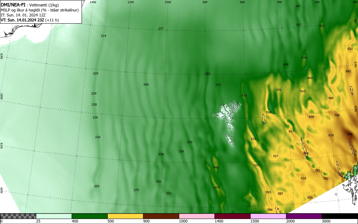This screenshot has width=358, height=224.
Task: Click the light green 25–400 legend swatch
Action: click(54, 216)
